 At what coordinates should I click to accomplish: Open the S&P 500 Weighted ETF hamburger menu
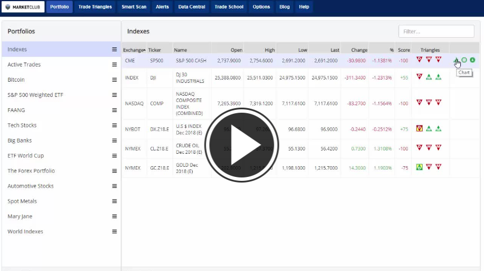coord(114,95)
